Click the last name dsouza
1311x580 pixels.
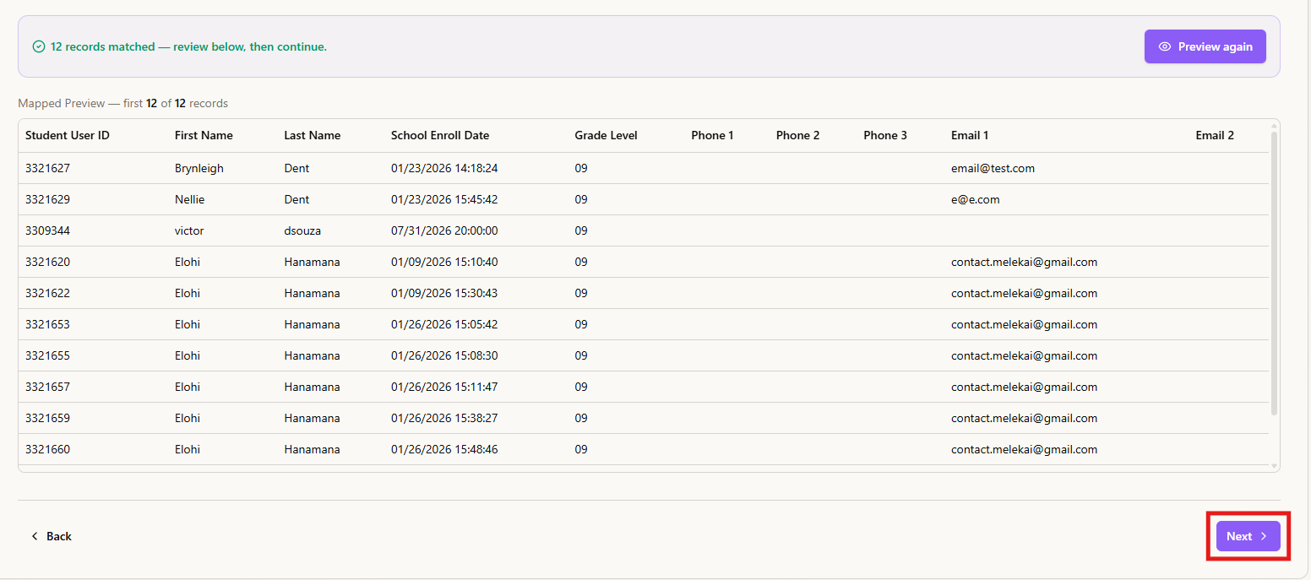302,230
